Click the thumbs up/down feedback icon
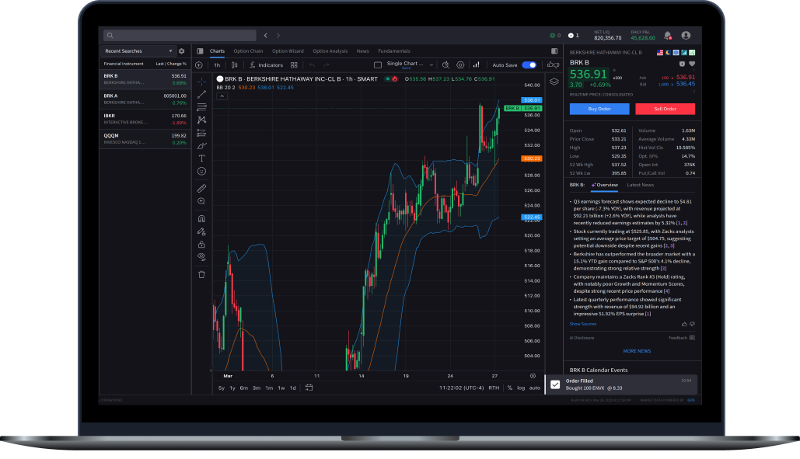This screenshot has height=459, width=800. 553,64
